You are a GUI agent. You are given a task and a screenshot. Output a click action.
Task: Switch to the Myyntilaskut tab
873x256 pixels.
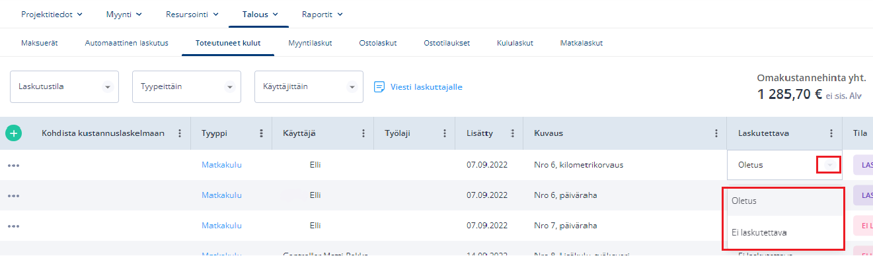click(x=310, y=43)
